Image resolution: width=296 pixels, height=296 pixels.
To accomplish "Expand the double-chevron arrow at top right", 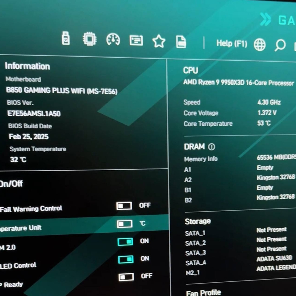I will 265,19.
